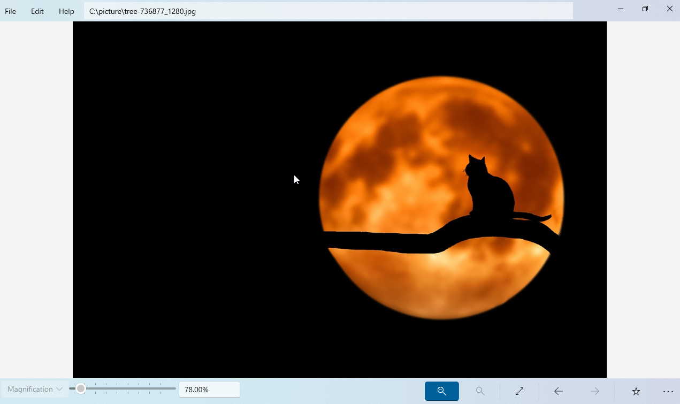680x404 pixels.
Task: Open the Help menu
Action: (66, 11)
